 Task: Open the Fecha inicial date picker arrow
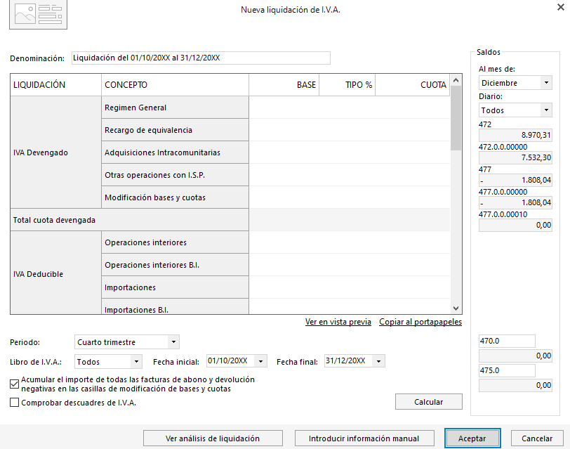[x=260, y=361]
